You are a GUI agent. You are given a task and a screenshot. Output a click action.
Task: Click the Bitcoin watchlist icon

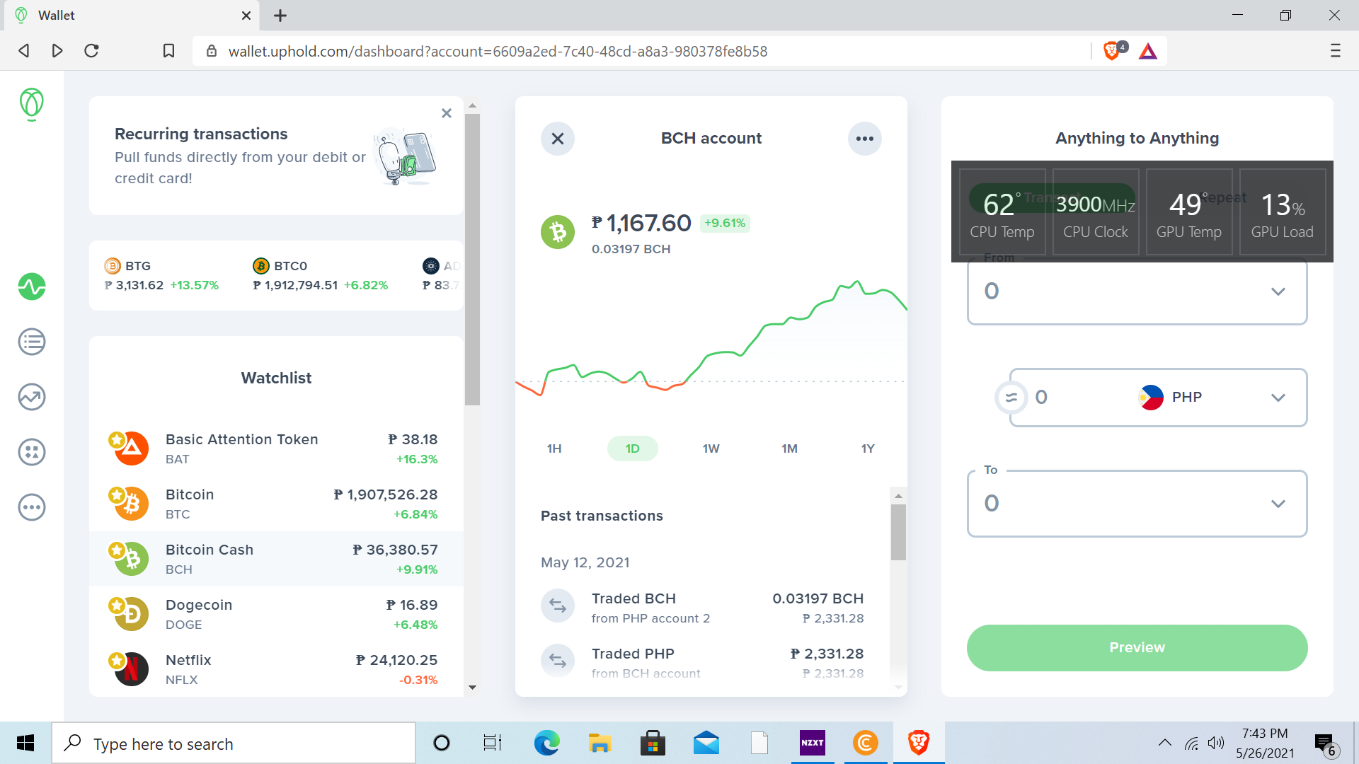(x=131, y=503)
